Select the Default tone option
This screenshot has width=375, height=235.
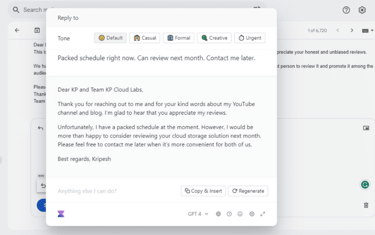click(110, 38)
